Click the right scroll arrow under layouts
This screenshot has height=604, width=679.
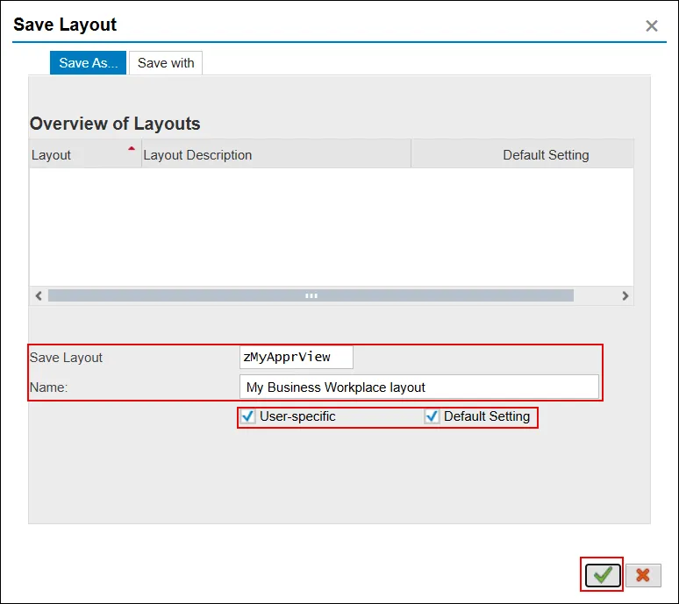tap(625, 296)
